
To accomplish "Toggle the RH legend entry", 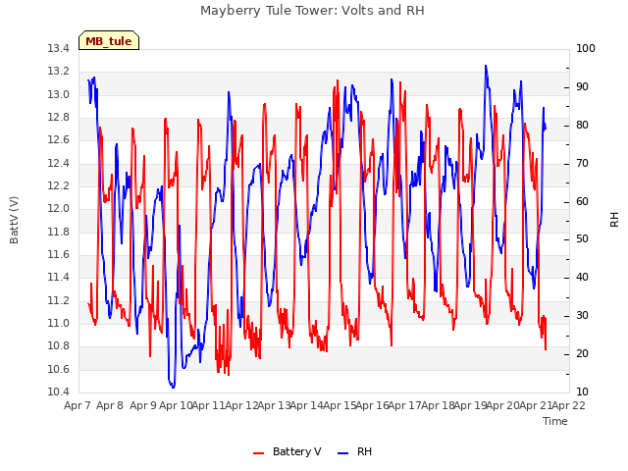I will [x=355, y=451].
